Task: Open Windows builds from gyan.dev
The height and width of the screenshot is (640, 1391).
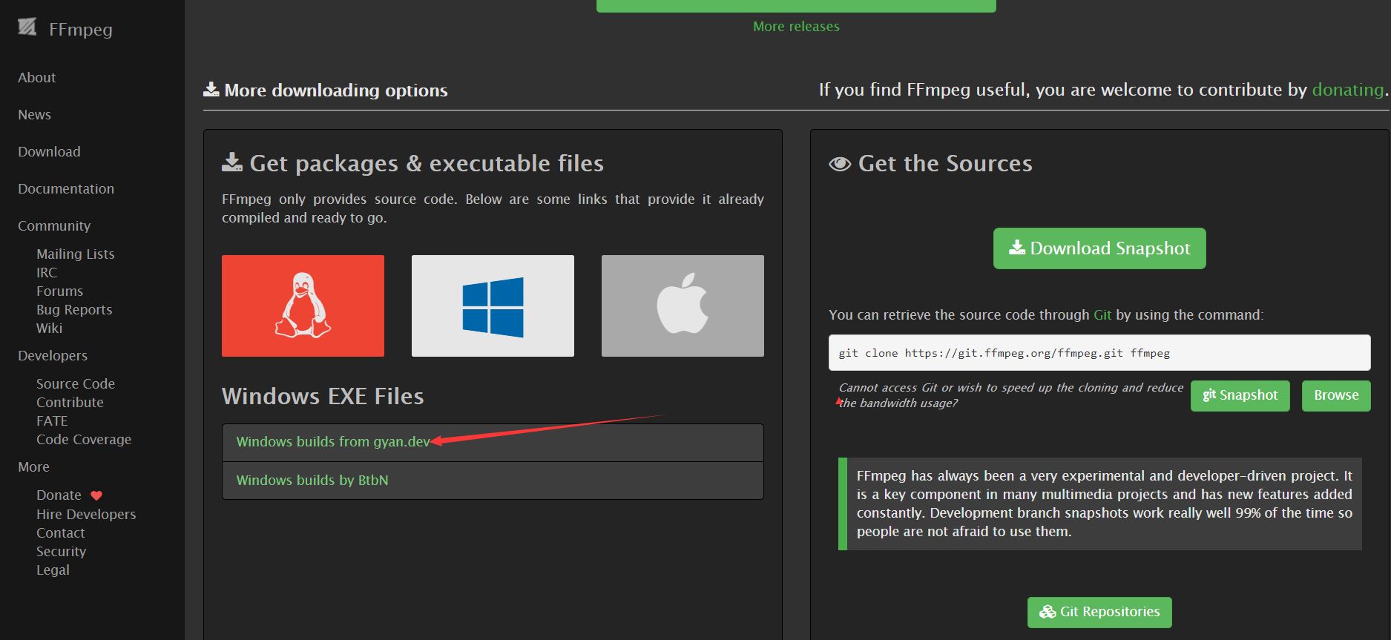Action: click(x=333, y=442)
